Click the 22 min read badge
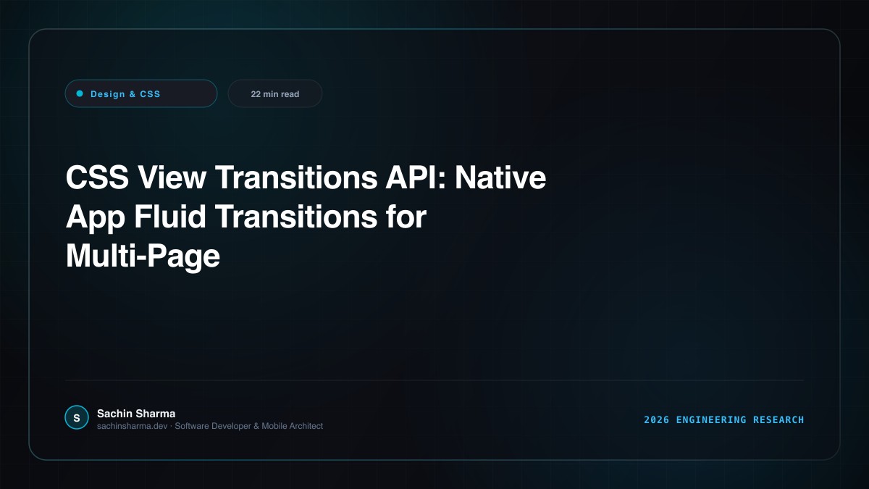 point(275,93)
